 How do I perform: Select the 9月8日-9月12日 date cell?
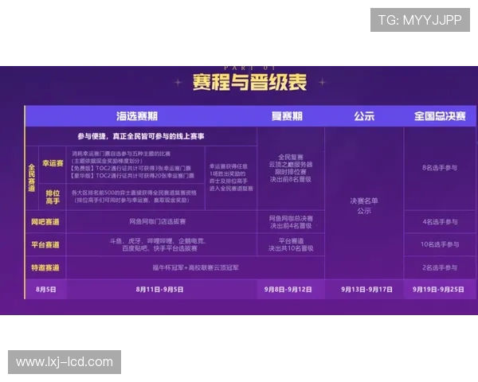(288, 290)
